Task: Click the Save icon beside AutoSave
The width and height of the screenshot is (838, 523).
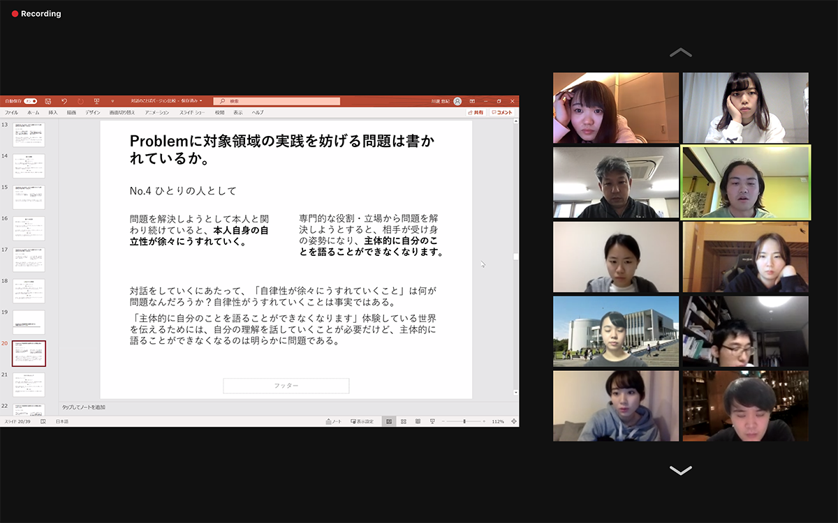Action: (47, 101)
